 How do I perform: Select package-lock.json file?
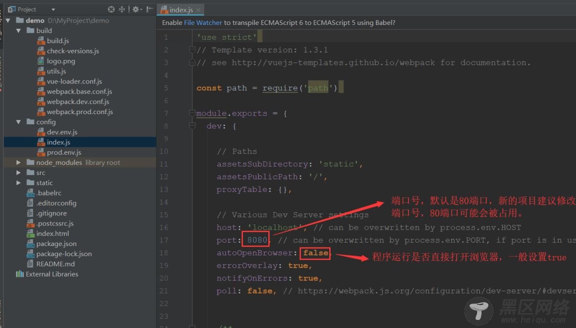point(64,254)
